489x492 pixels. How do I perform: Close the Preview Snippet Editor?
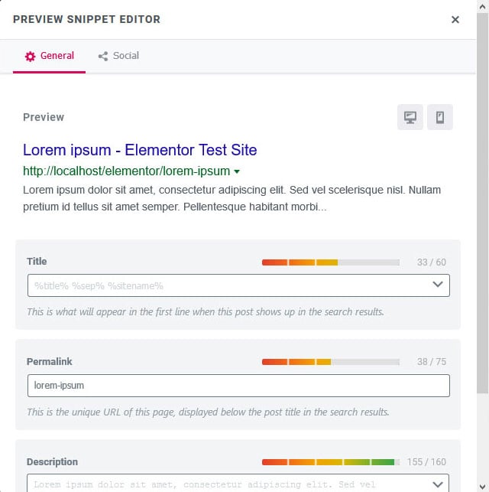(455, 20)
